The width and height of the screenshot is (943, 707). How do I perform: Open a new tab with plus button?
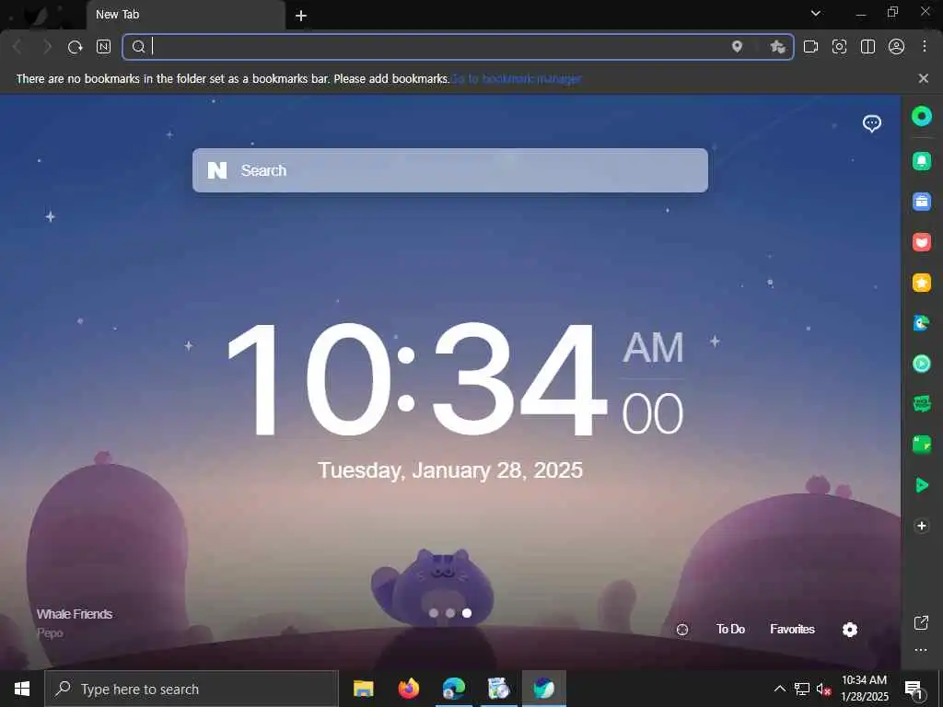pyautogui.click(x=301, y=16)
